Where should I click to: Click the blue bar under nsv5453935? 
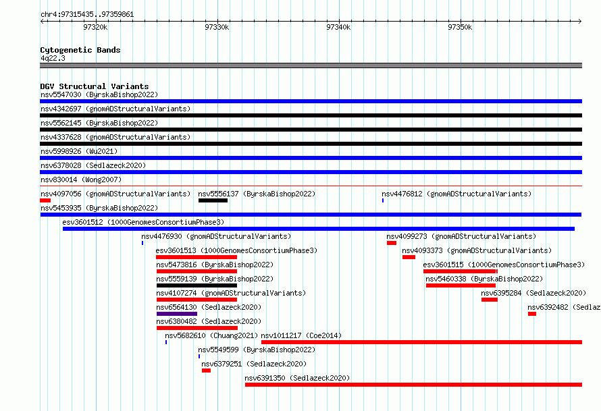[311, 215]
